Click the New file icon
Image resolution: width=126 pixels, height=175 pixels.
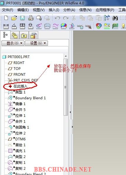6,18
